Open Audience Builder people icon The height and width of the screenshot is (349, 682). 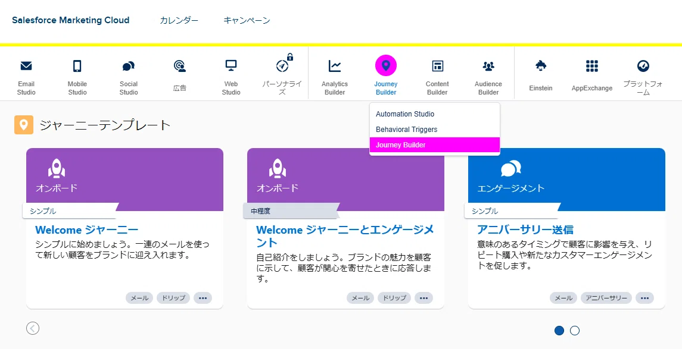[488, 66]
